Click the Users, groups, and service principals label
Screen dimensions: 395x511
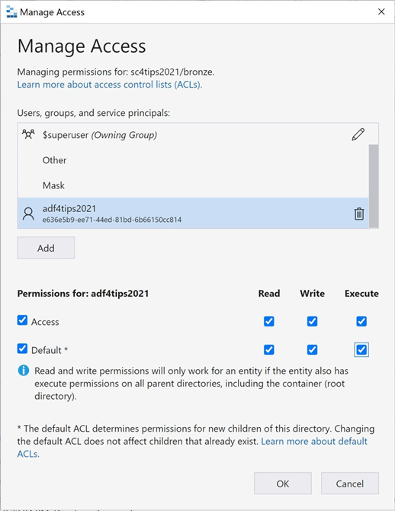pyautogui.click(x=94, y=113)
